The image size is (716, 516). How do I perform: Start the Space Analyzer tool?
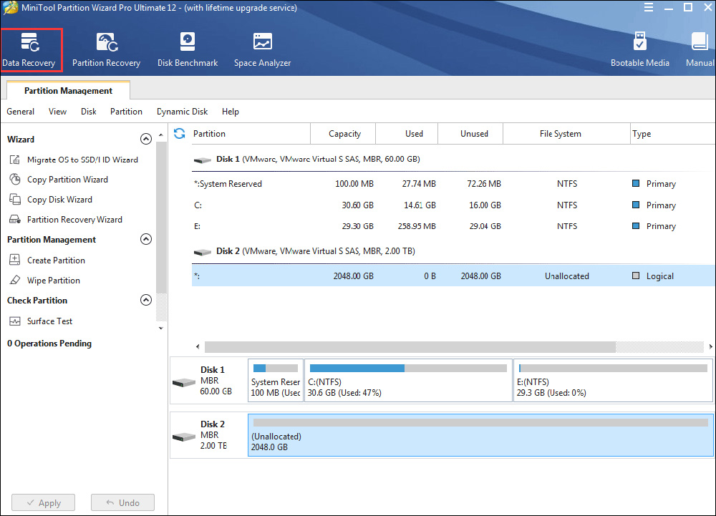click(262, 50)
